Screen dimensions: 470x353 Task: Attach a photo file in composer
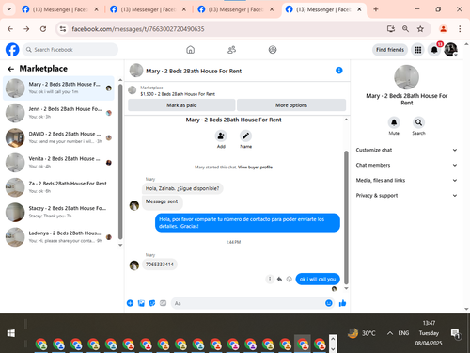tap(141, 303)
